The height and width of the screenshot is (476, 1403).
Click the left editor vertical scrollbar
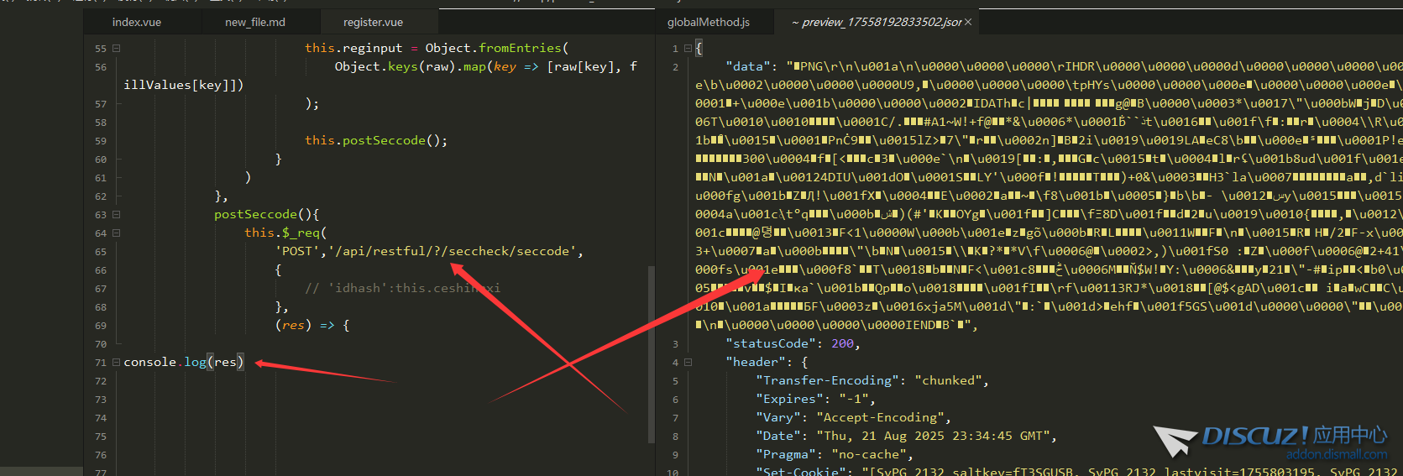[x=651, y=353]
